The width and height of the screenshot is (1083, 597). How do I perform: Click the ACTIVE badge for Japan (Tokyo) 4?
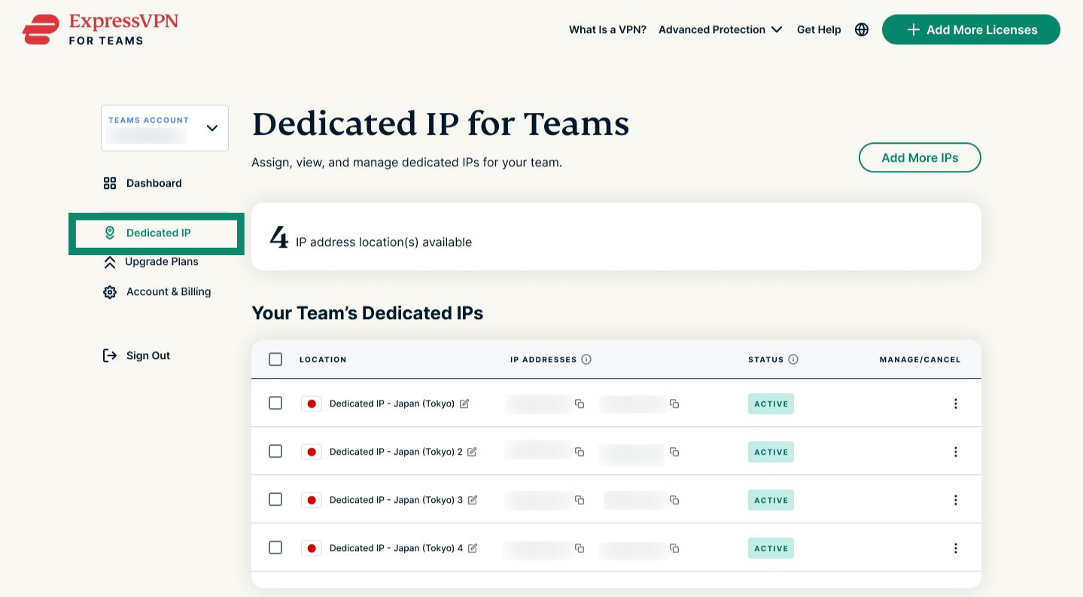(x=771, y=548)
